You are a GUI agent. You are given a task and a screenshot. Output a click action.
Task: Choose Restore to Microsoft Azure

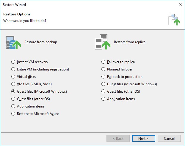pos(13,114)
